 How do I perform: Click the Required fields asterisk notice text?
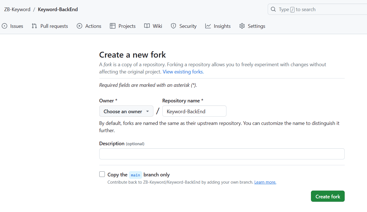click(148, 85)
